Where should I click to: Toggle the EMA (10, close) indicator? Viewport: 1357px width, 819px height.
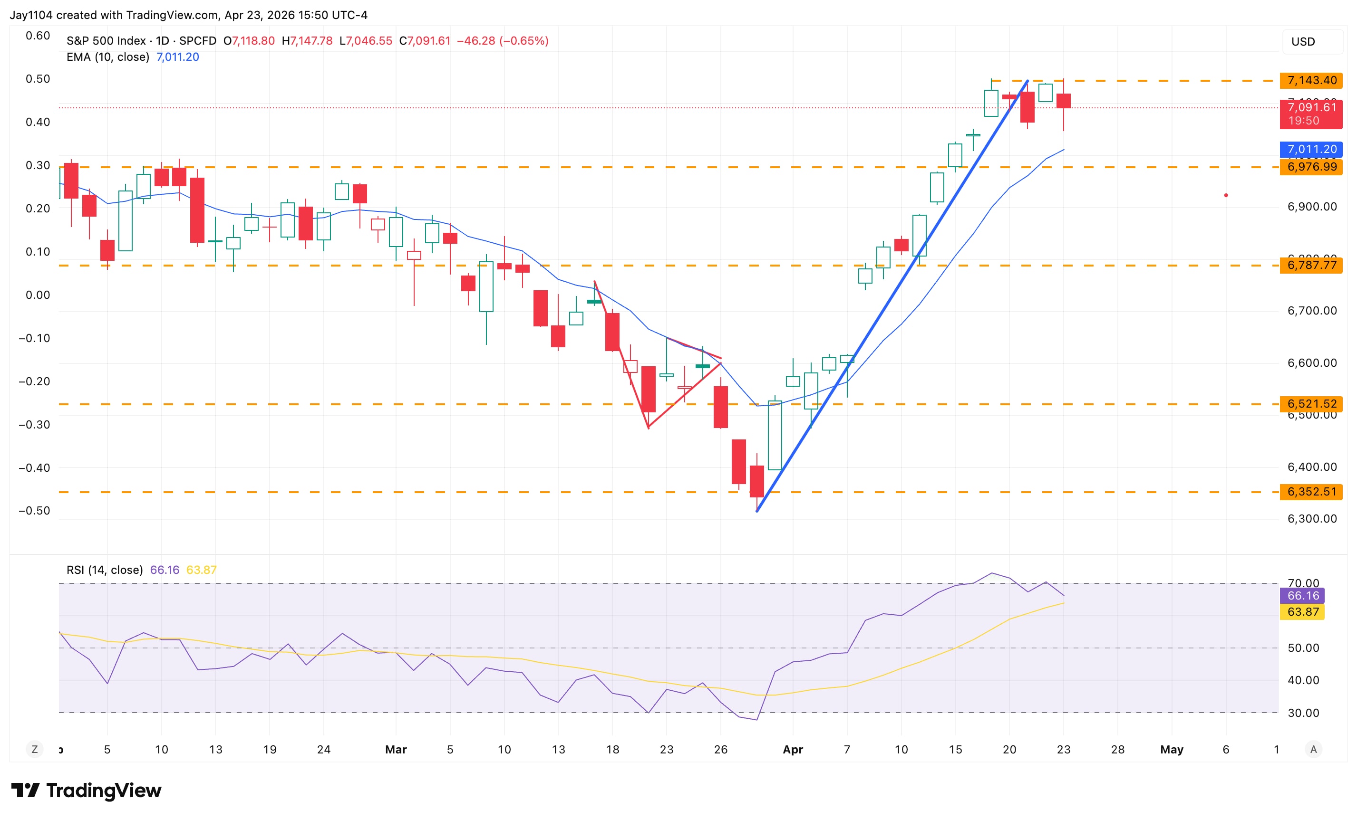[107, 57]
